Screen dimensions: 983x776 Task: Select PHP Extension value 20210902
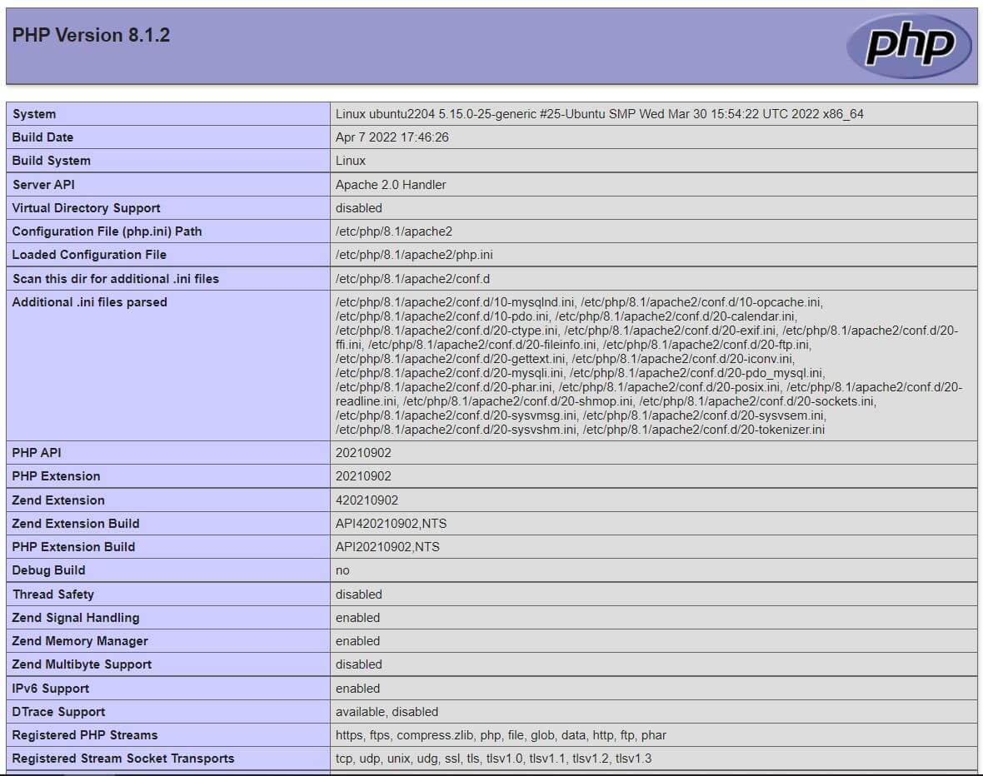coord(363,476)
